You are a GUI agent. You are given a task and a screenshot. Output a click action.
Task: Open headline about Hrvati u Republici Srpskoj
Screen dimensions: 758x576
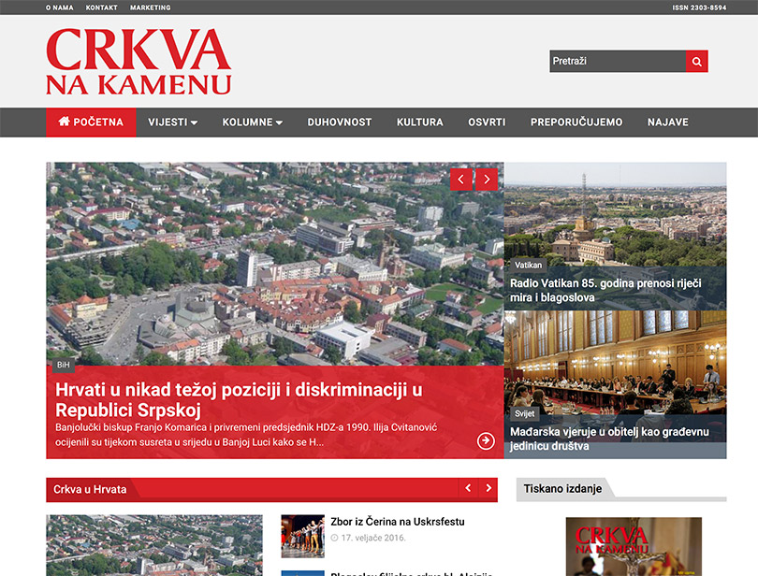[x=239, y=399]
